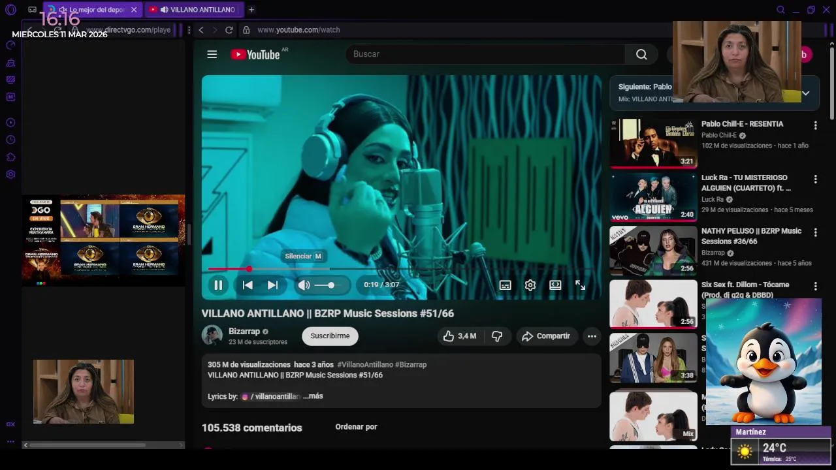Open the YouTube hamburger guide menu
This screenshot has height=470, width=836.
point(212,54)
